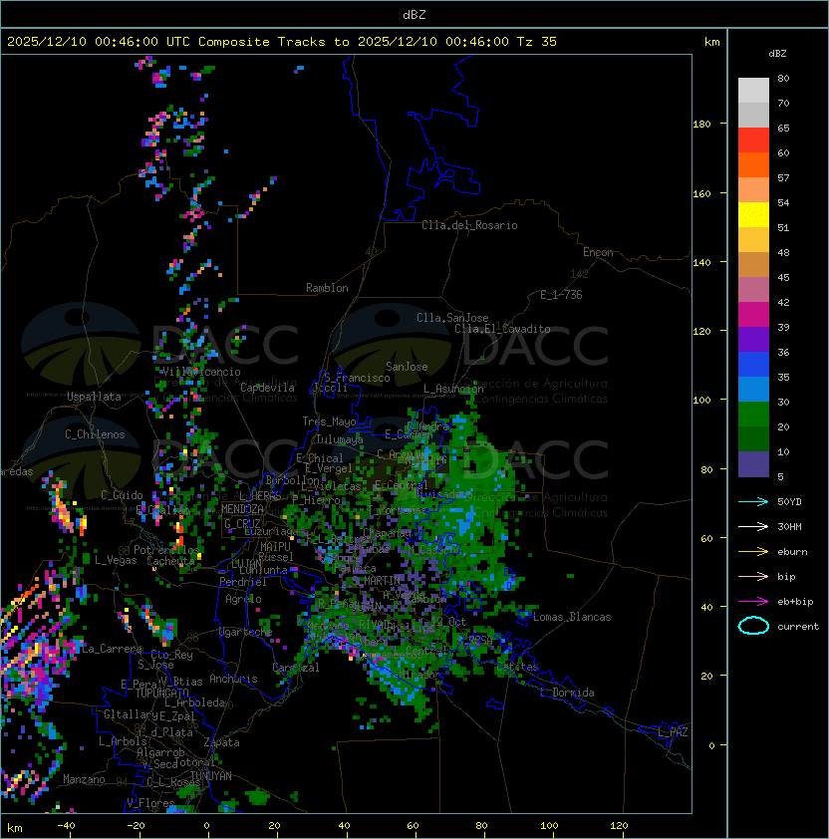Click the cyan 50YD arrow in legend
The height and width of the screenshot is (839, 829).
(753, 502)
